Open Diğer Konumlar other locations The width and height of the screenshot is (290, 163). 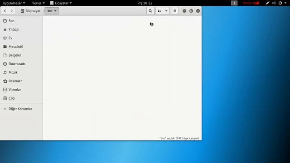[x=21, y=109]
